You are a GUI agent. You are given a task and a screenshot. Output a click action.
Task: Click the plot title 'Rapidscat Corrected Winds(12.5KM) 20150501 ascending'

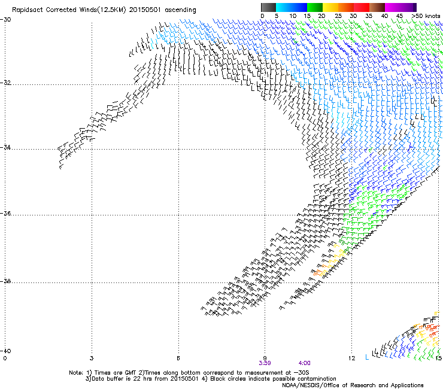tap(104, 10)
